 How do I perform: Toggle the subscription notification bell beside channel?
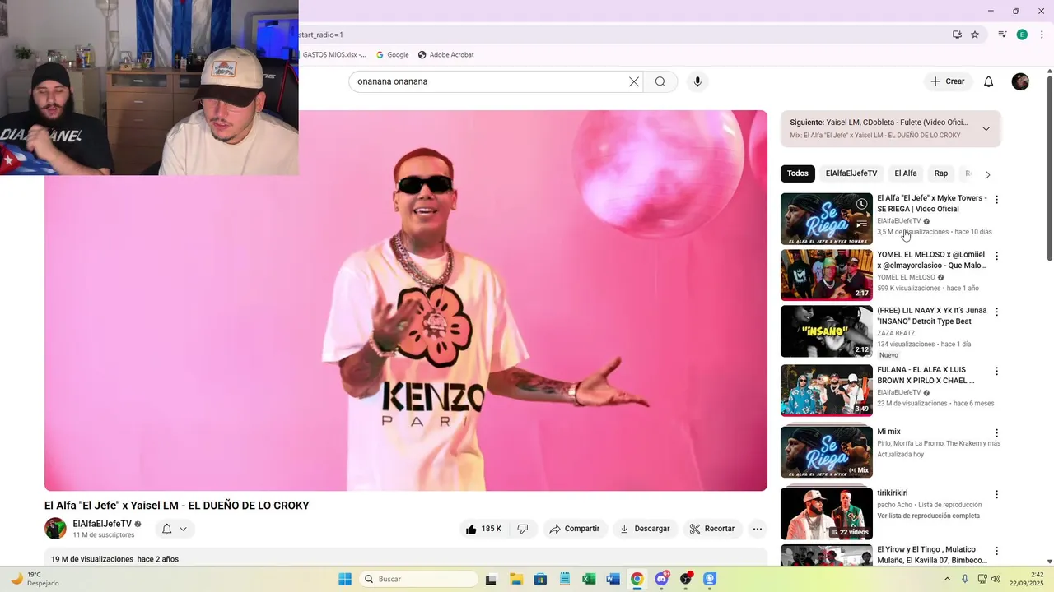click(174, 529)
